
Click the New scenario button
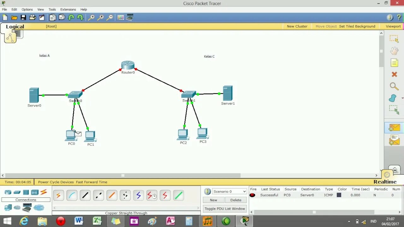pyautogui.click(x=213, y=200)
